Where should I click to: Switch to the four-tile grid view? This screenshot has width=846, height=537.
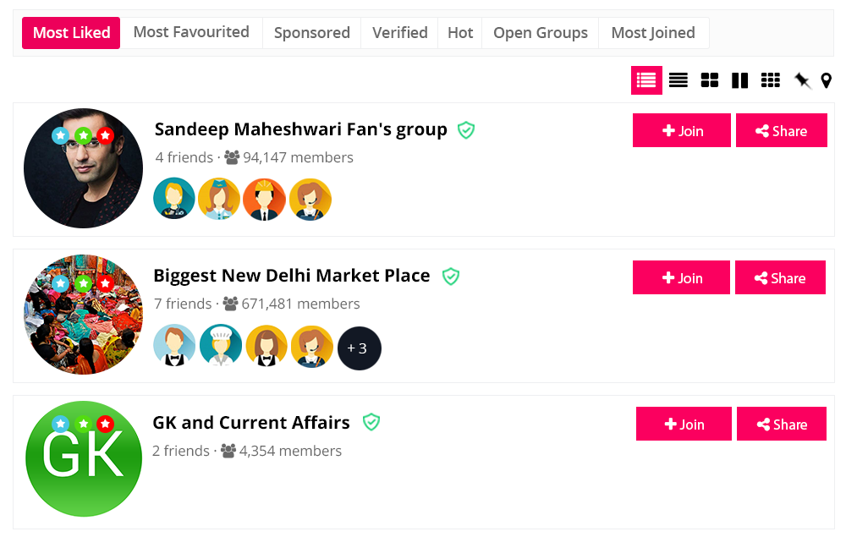(x=710, y=80)
